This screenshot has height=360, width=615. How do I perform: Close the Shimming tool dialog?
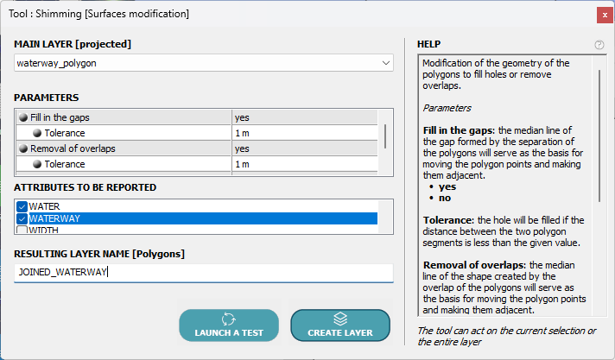602,15
